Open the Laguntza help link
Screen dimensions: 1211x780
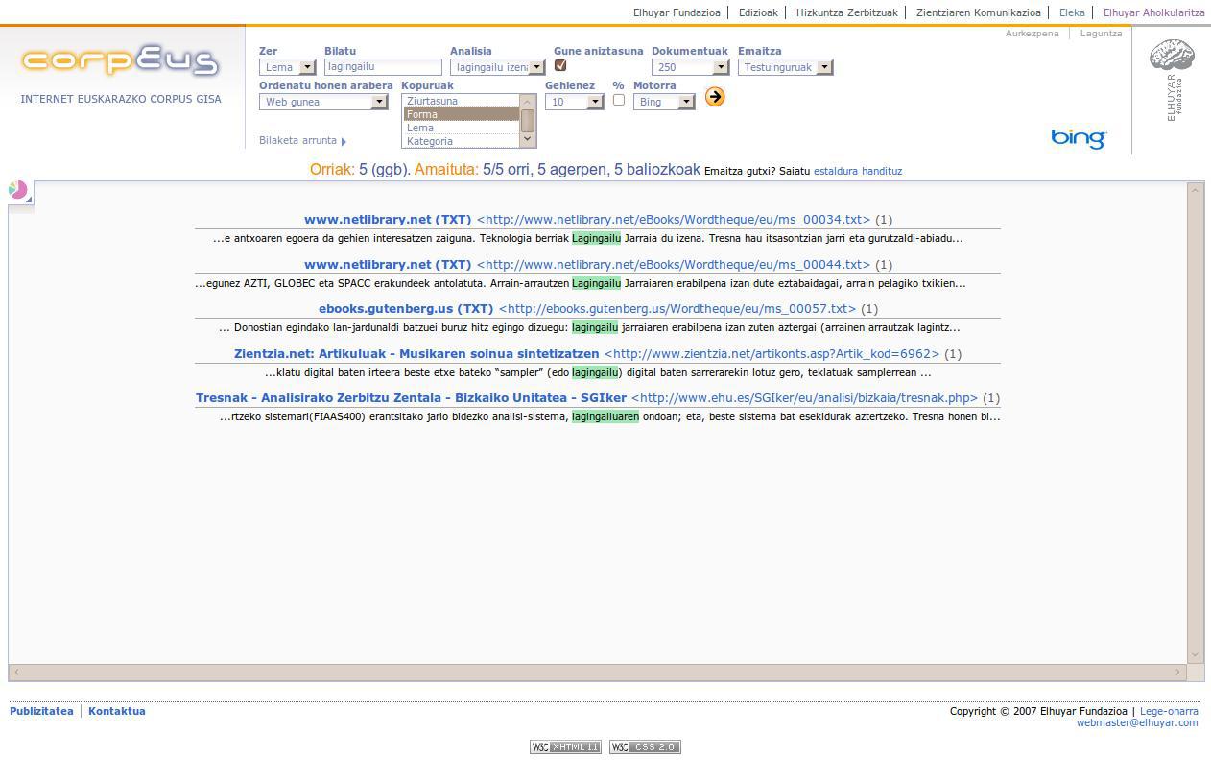point(1101,34)
